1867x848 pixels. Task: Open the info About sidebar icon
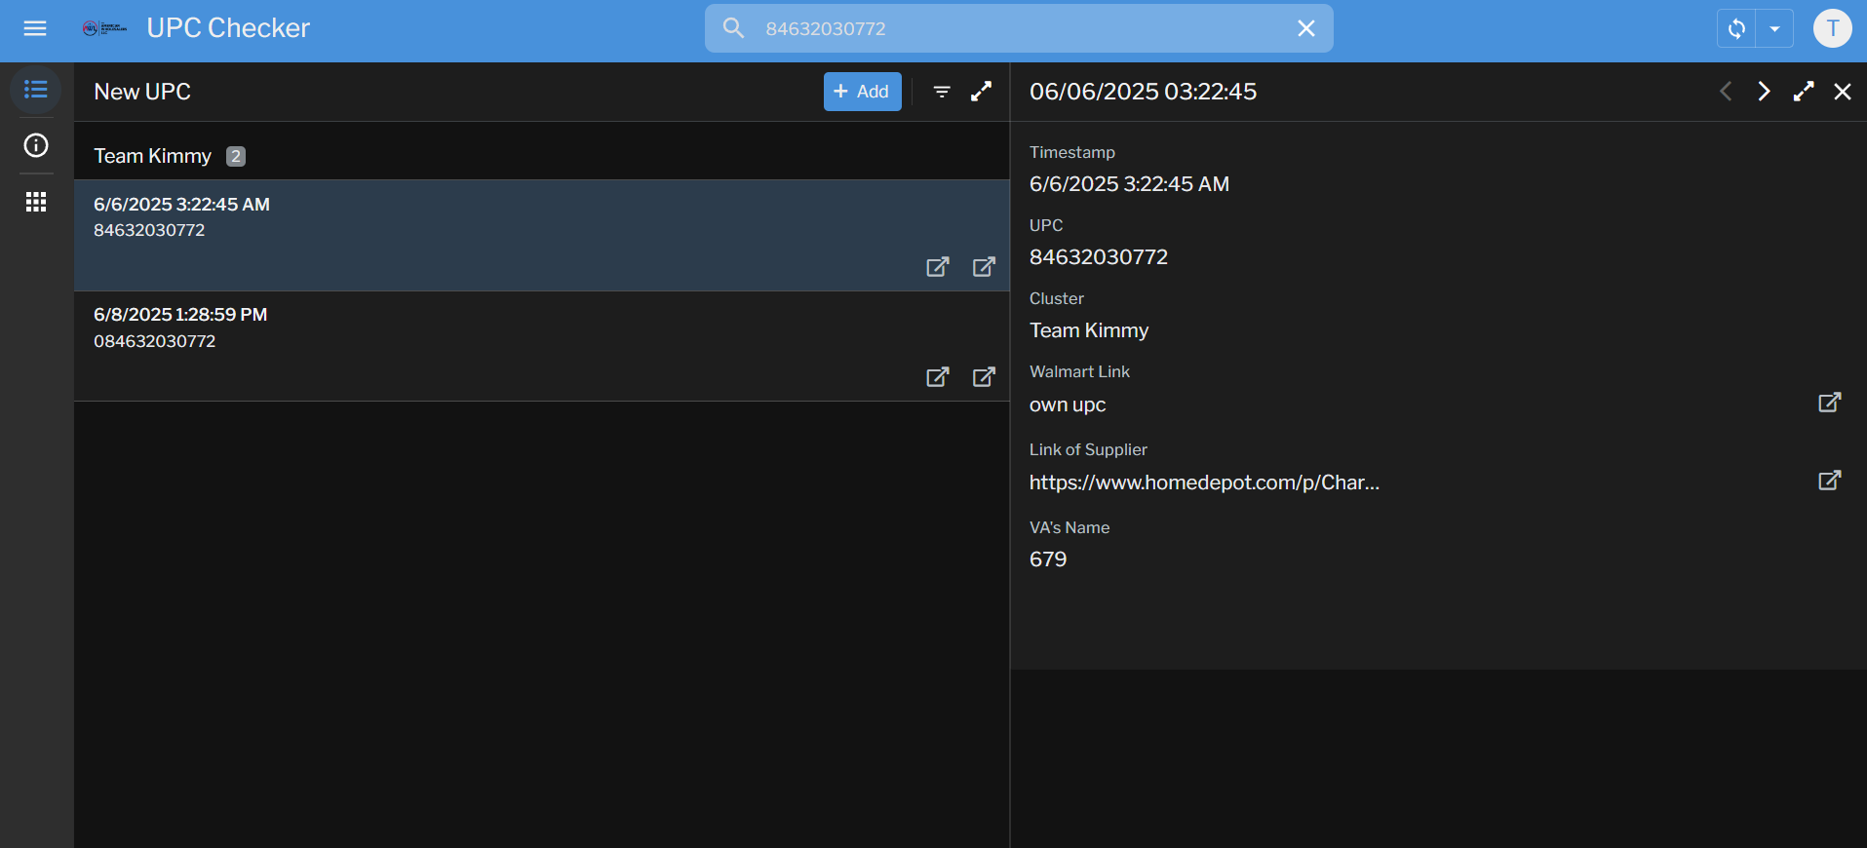point(36,145)
